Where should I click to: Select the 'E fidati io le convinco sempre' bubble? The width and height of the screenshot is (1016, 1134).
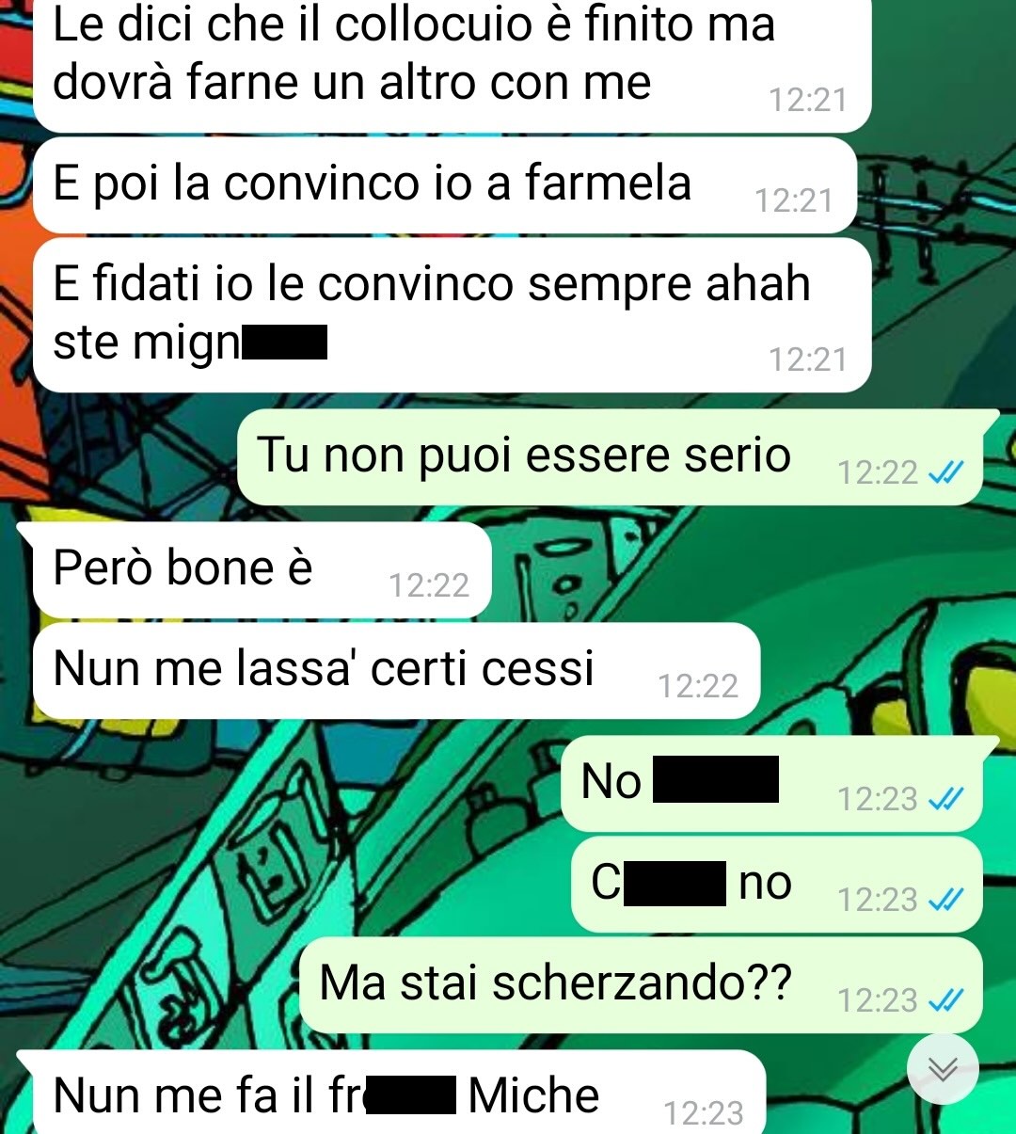(452, 315)
